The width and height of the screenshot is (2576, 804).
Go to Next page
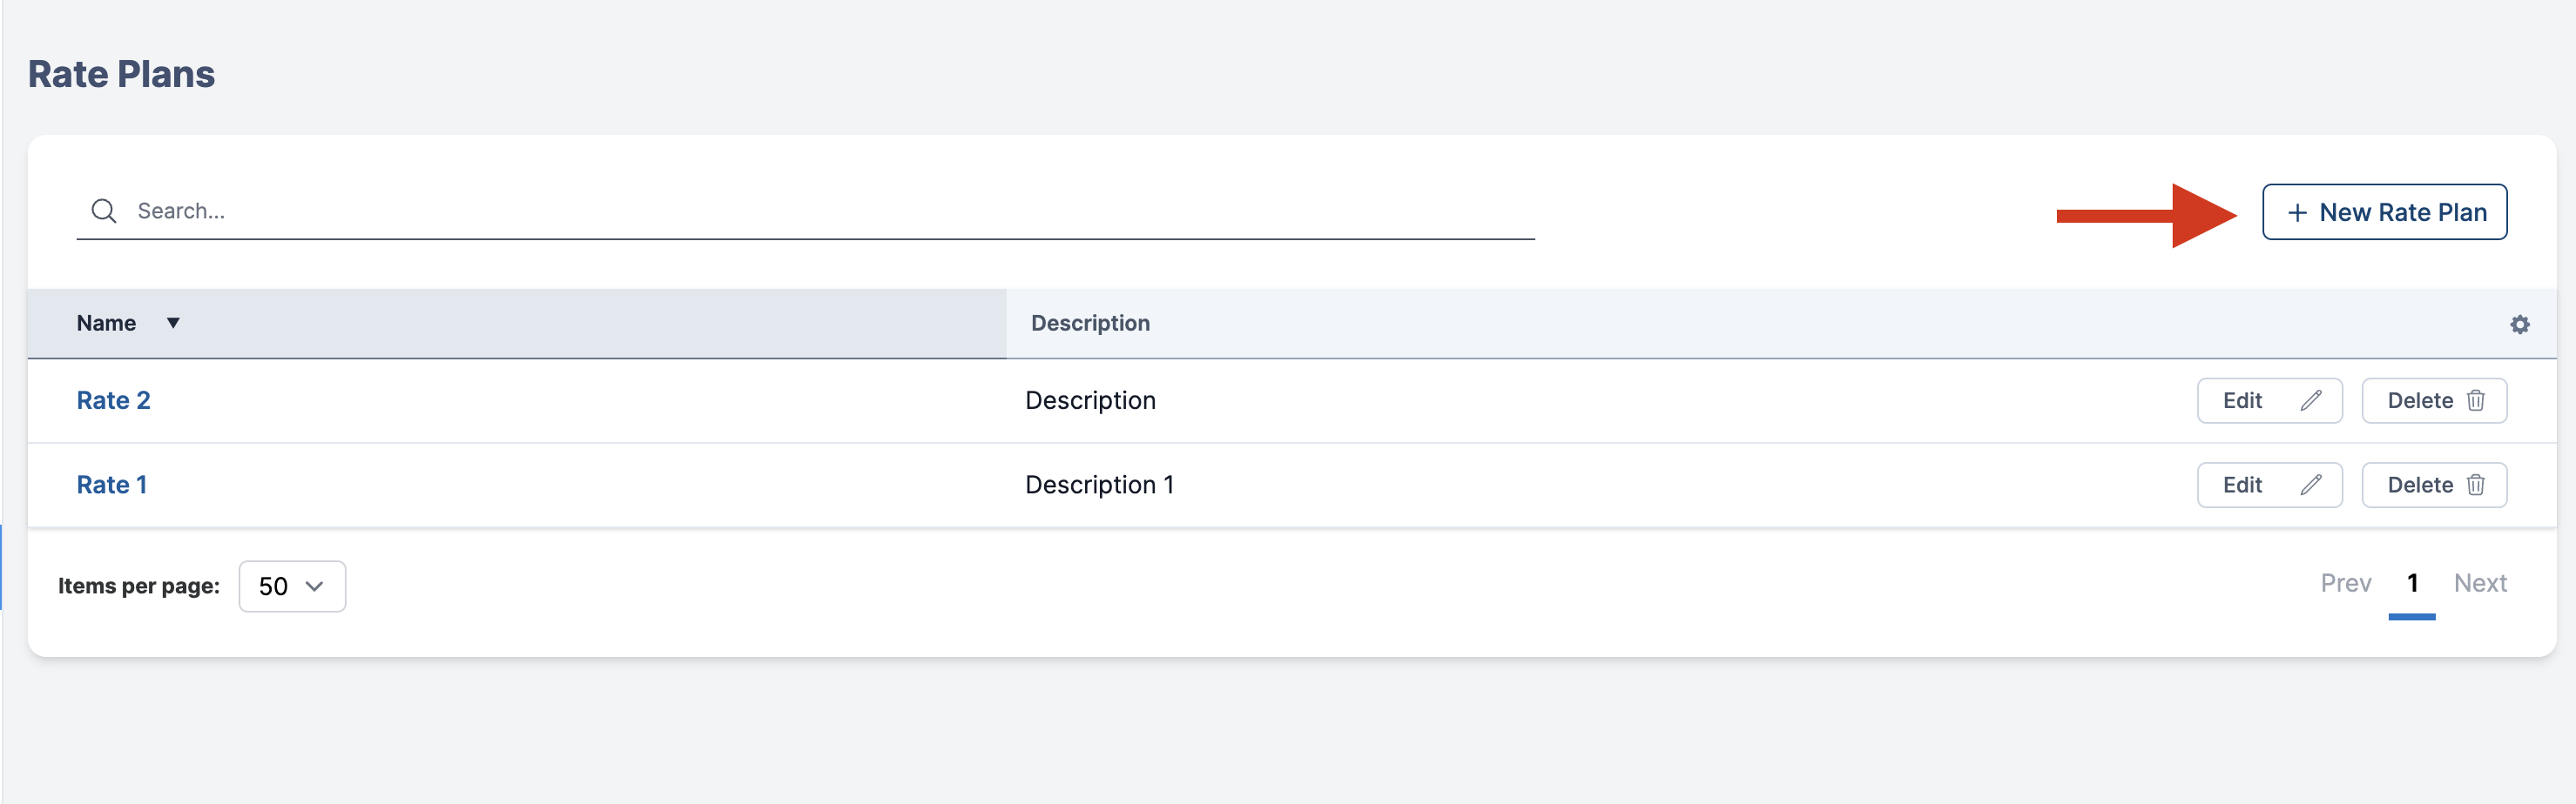(x=2480, y=583)
